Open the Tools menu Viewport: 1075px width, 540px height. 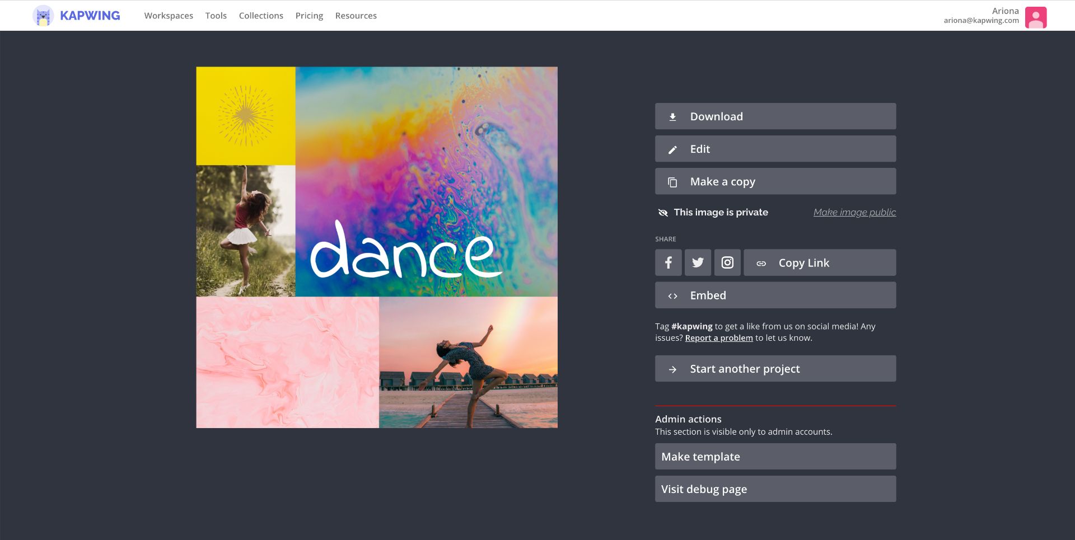click(216, 16)
